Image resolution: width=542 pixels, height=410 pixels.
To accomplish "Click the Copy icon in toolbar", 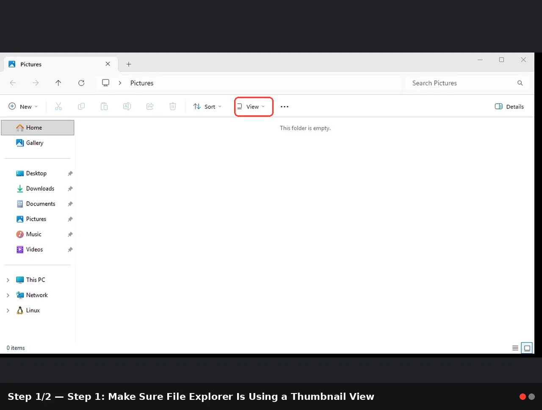I will [81, 107].
